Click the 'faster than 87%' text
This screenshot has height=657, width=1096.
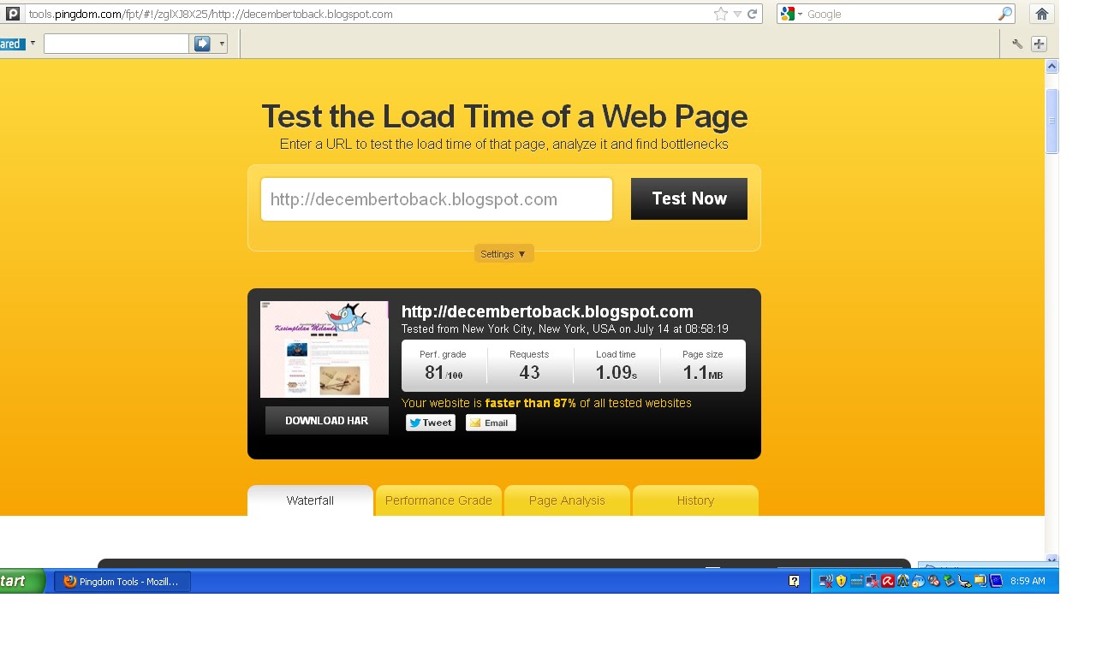[530, 403]
